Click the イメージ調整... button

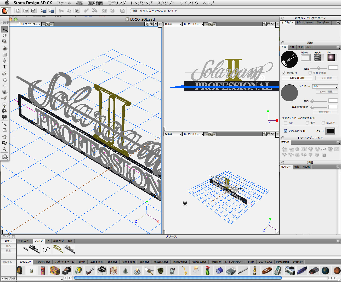point(327,92)
